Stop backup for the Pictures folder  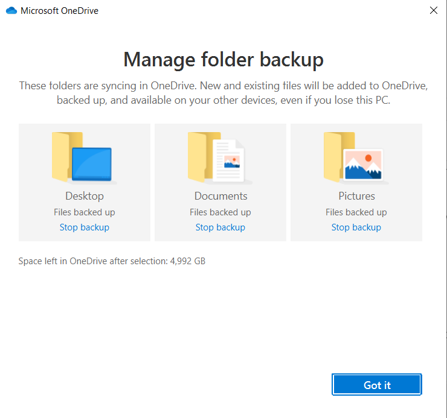tap(356, 227)
